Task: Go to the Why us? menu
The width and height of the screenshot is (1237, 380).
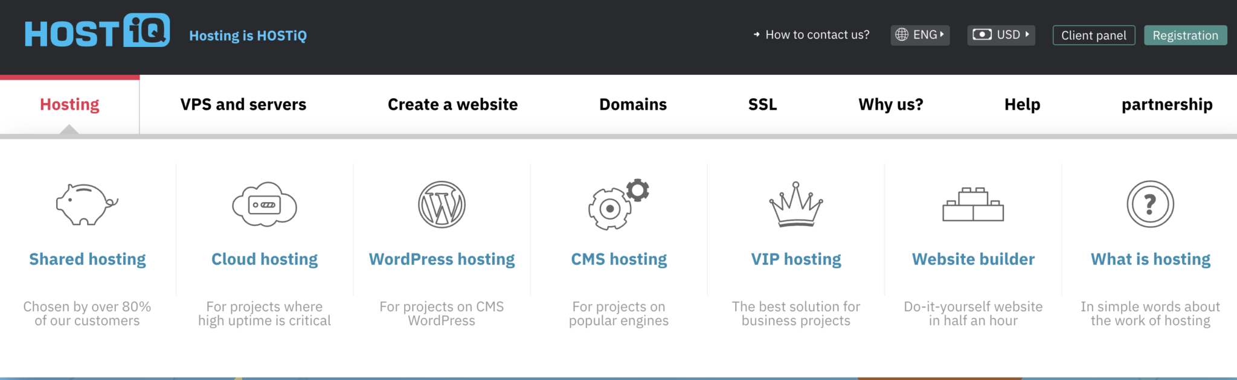Action: 891,104
